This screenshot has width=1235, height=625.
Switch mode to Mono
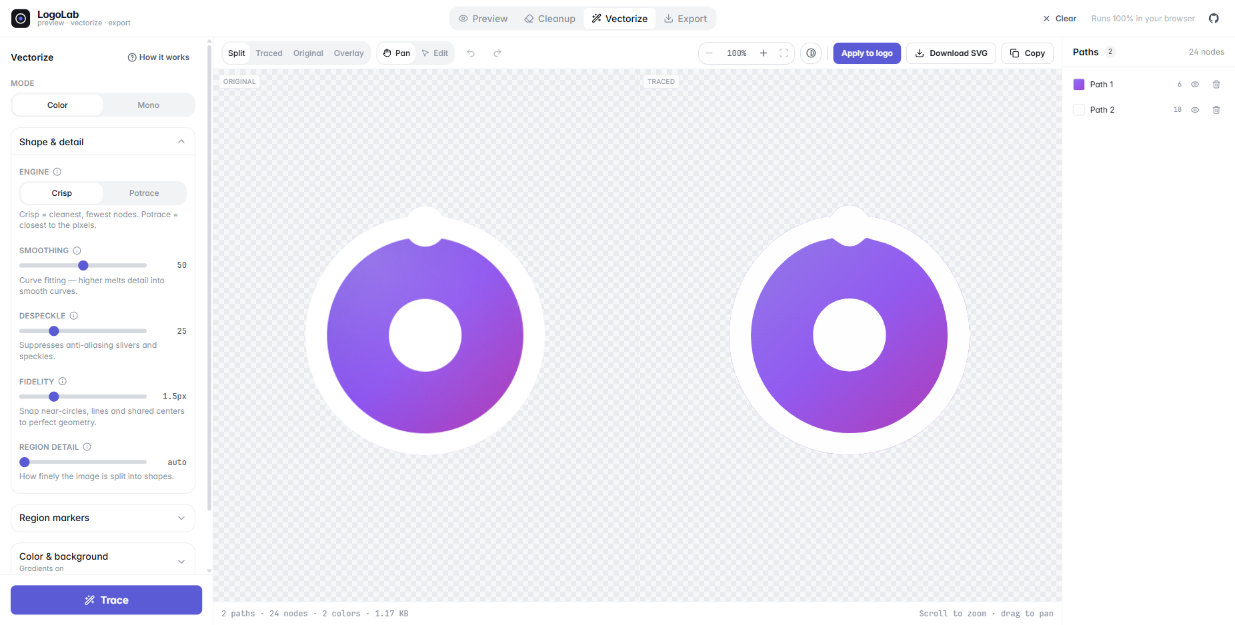pyautogui.click(x=148, y=105)
